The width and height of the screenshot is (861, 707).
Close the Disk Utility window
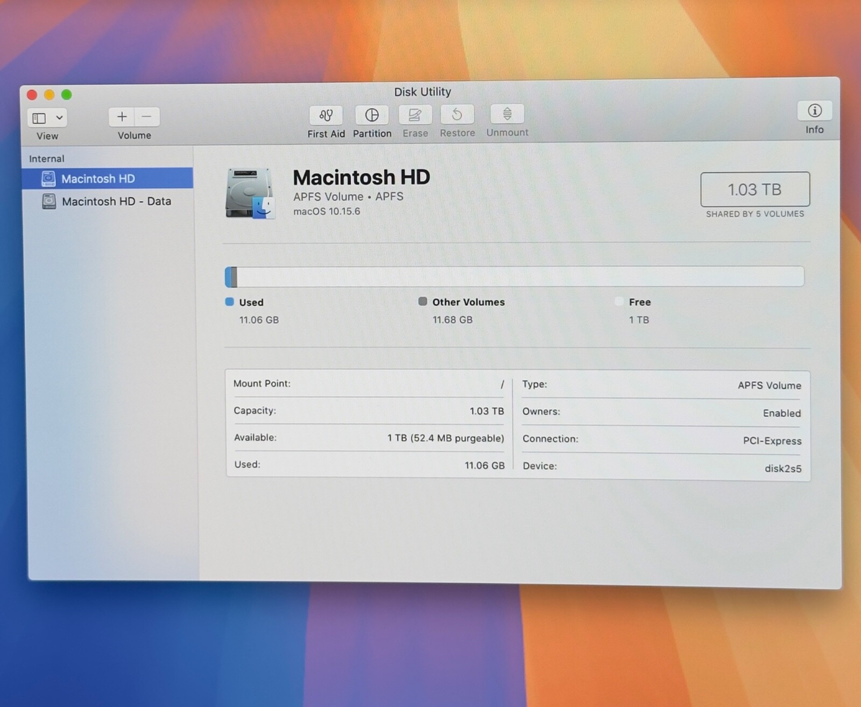click(x=32, y=95)
